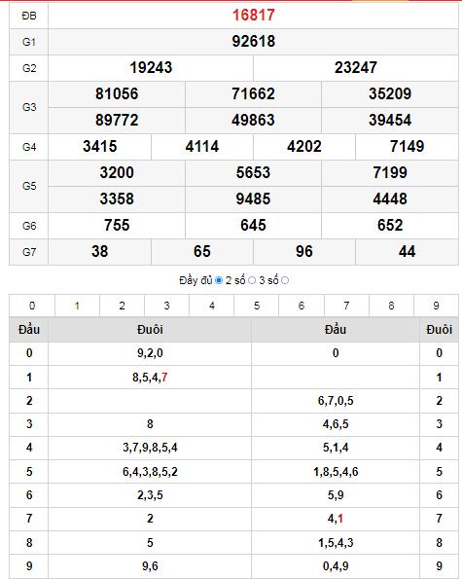
Task: Select digit filter tab 7
Action: point(346,306)
